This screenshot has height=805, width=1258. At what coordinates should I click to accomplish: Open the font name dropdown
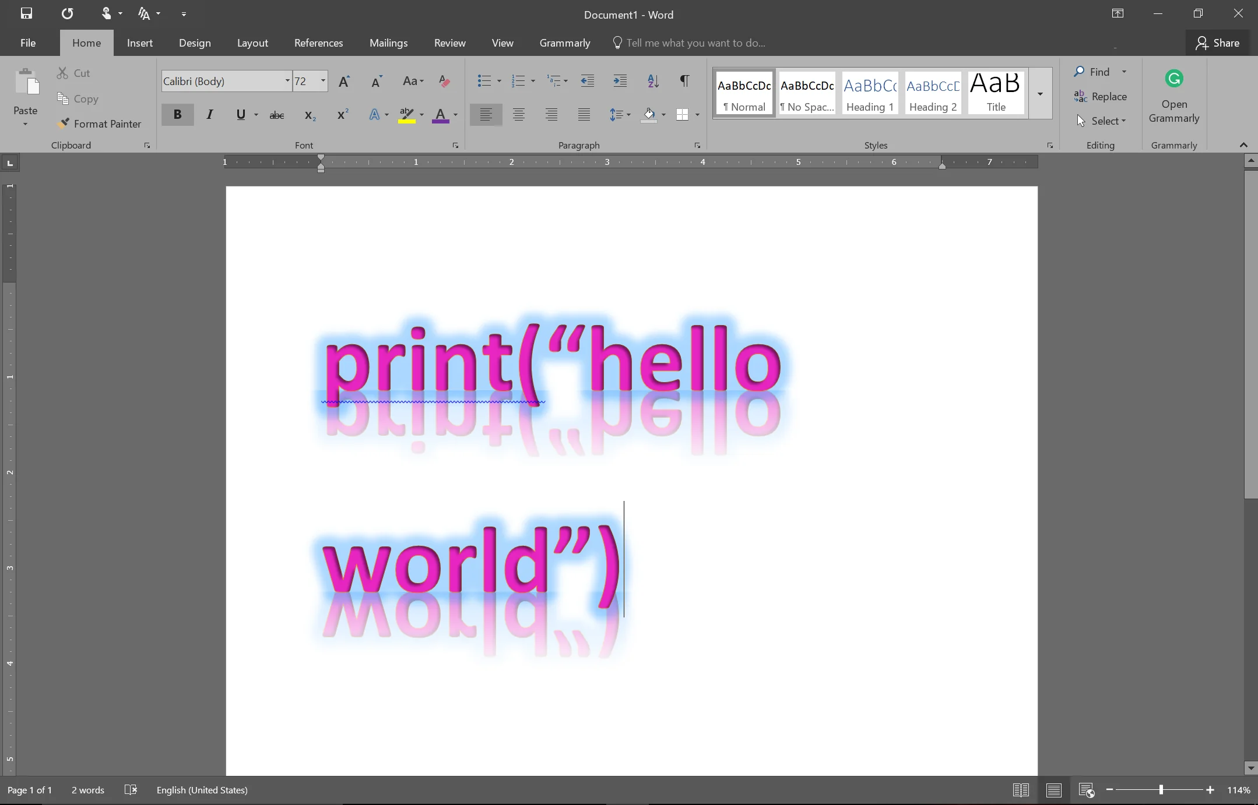click(x=287, y=81)
